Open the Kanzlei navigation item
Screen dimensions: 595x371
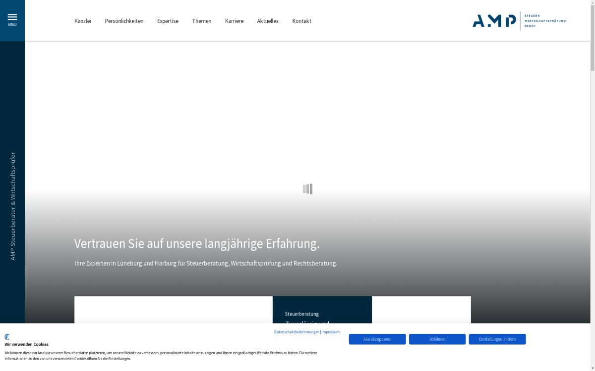click(82, 21)
